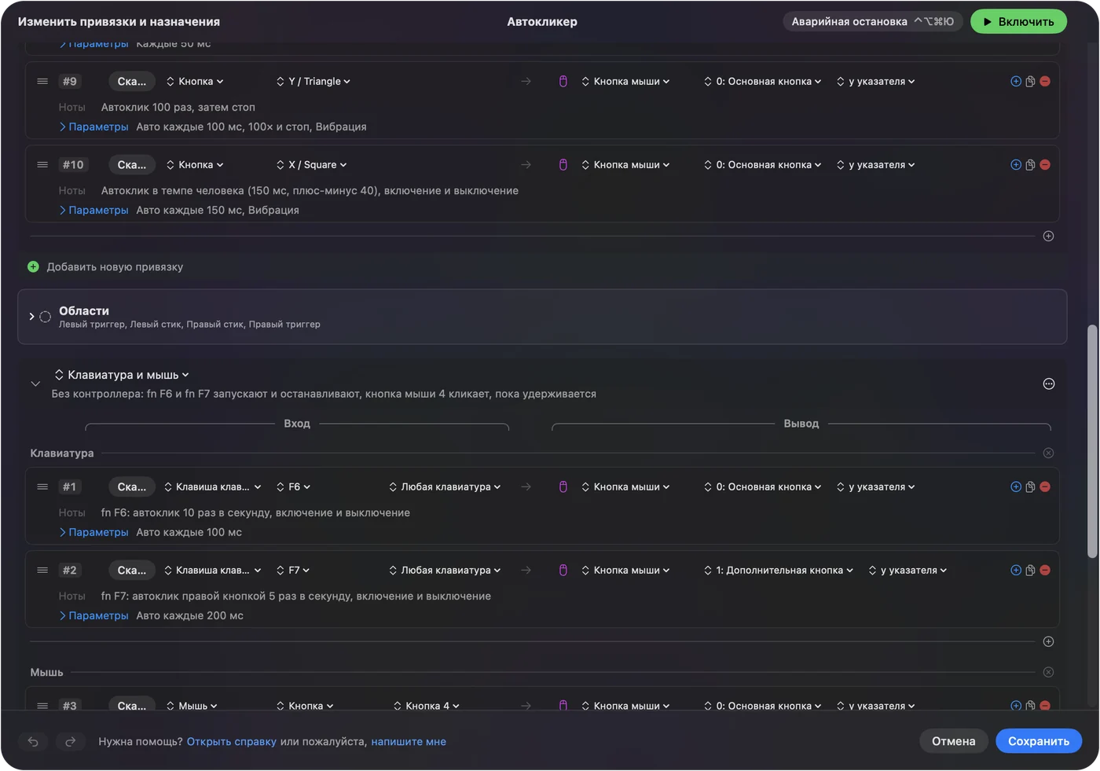Click the Включить button
The image size is (1100, 771).
point(1018,22)
